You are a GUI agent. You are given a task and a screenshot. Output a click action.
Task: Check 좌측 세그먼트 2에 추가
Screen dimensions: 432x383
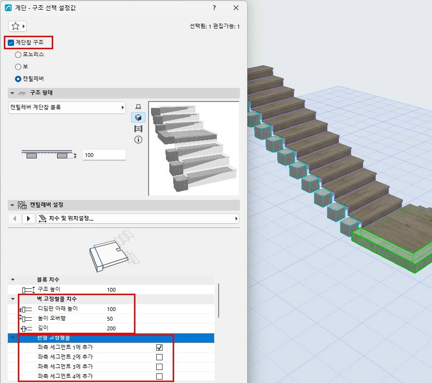tap(159, 357)
